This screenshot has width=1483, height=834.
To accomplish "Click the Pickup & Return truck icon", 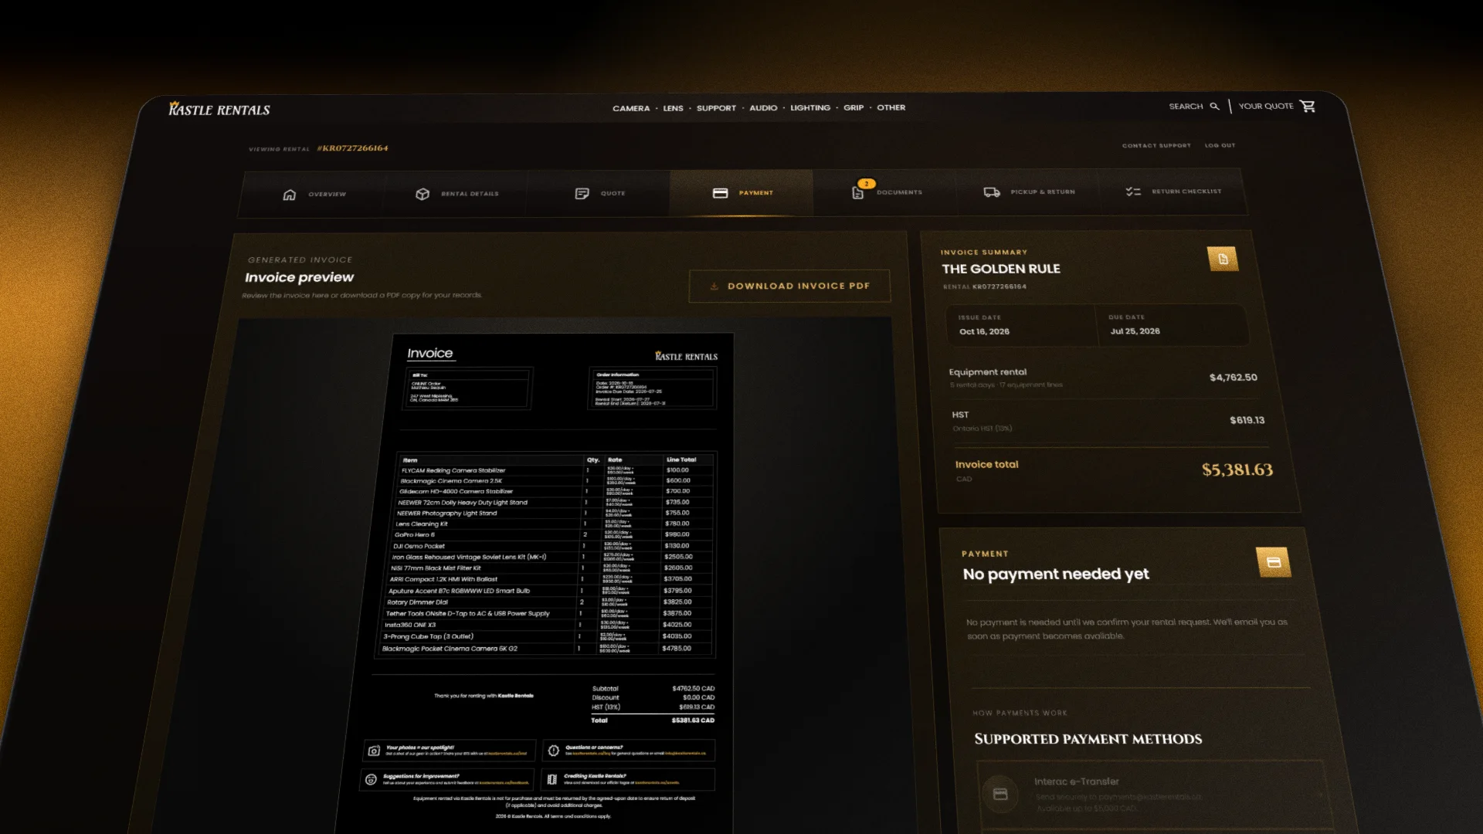I will (992, 192).
